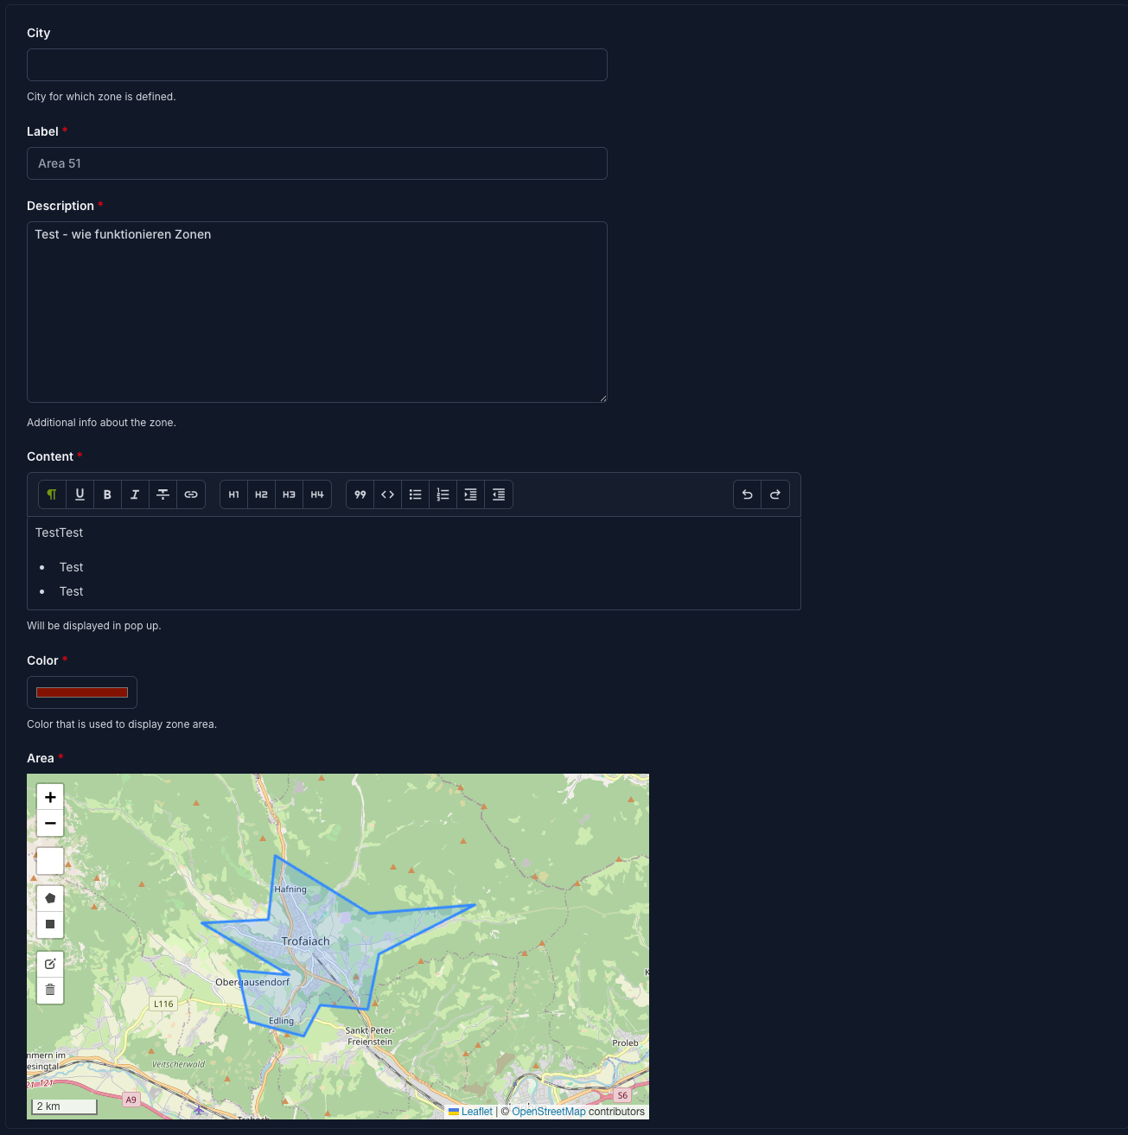
Task: Select the draw polygon tool
Action: [x=50, y=898]
